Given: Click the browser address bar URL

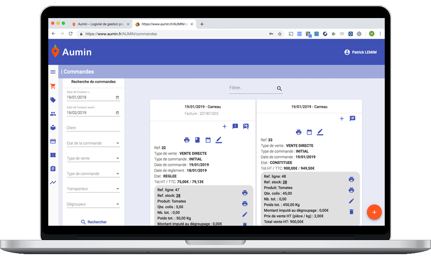Looking at the screenshot, I should pyautogui.click(x=121, y=34).
